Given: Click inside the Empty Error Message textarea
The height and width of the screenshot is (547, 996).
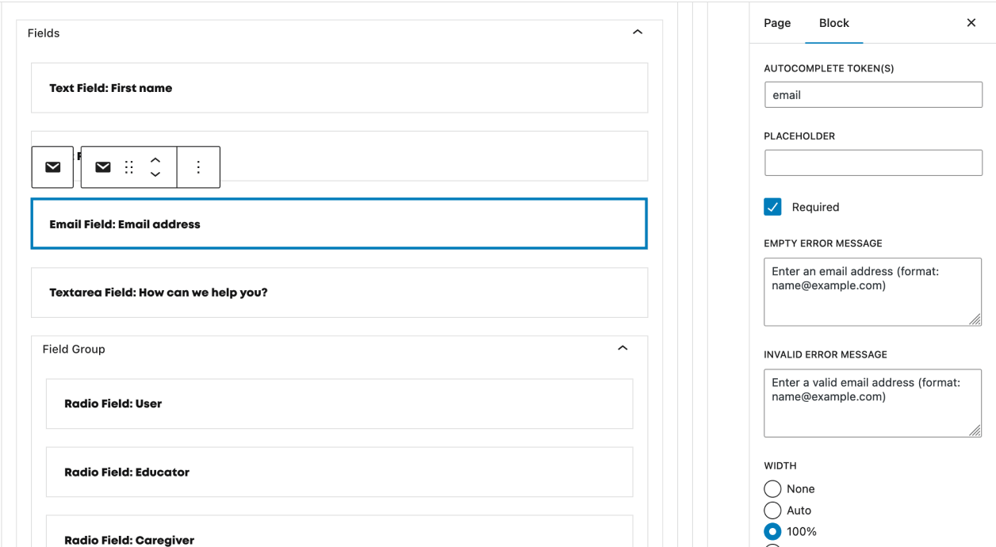Looking at the screenshot, I should [x=872, y=292].
